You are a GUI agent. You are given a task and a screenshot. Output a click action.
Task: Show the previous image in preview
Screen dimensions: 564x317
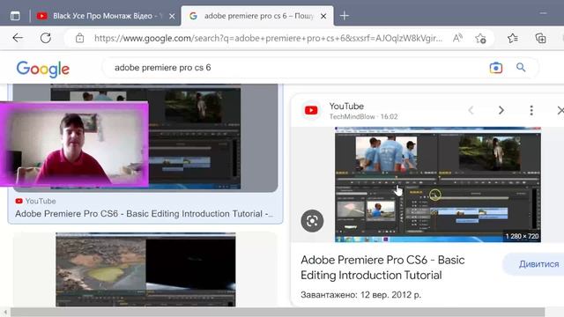coord(471,110)
